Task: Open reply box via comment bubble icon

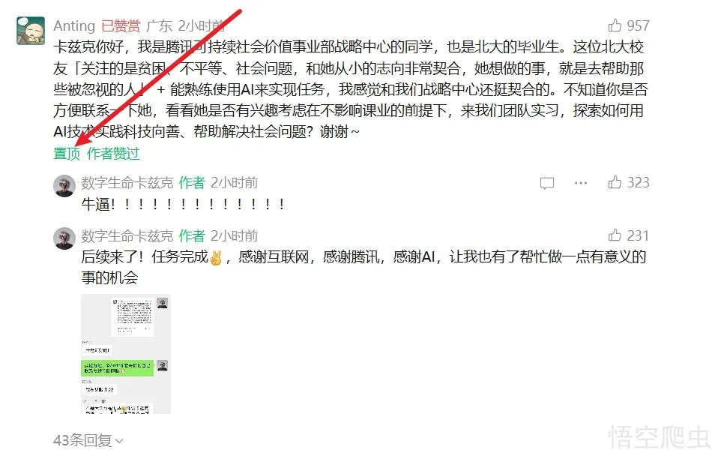Action: point(546,183)
